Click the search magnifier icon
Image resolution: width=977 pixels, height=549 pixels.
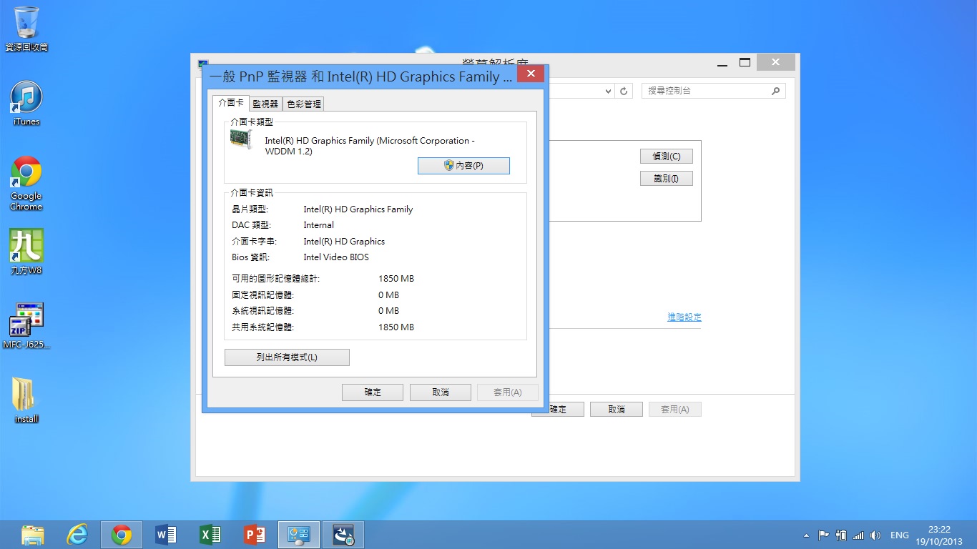pos(776,91)
